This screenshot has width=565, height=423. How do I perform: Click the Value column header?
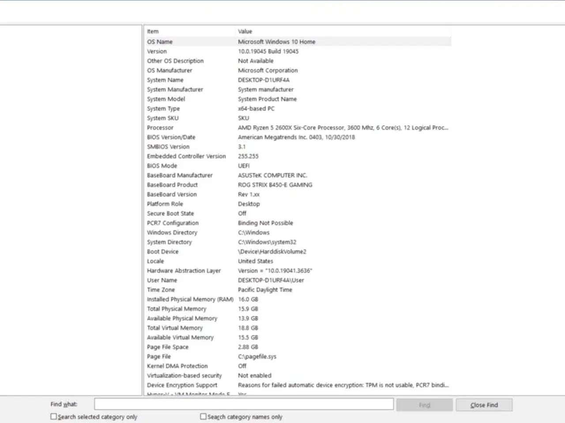pyautogui.click(x=245, y=31)
